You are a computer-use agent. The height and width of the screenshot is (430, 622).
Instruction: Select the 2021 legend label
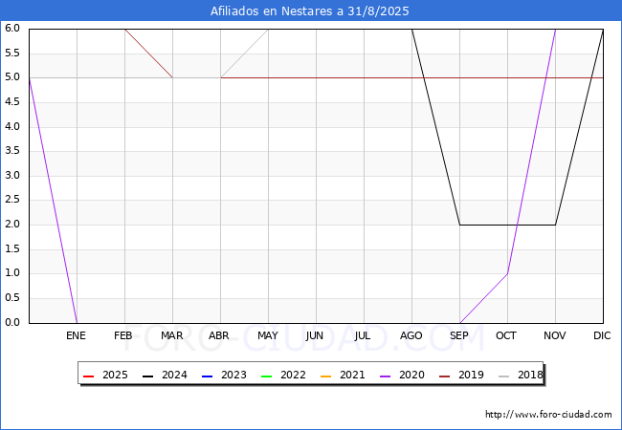click(x=352, y=376)
